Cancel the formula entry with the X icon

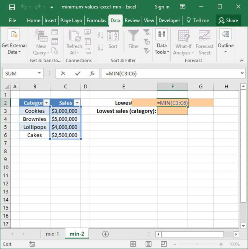click(63, 74)
